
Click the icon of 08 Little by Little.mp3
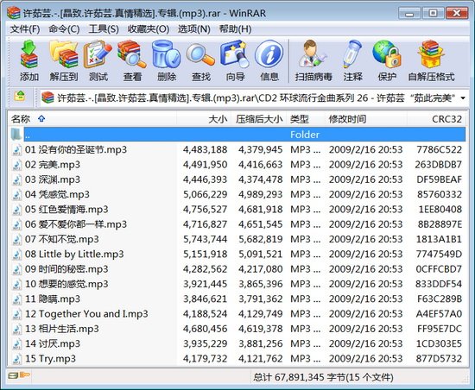(17, 255)
